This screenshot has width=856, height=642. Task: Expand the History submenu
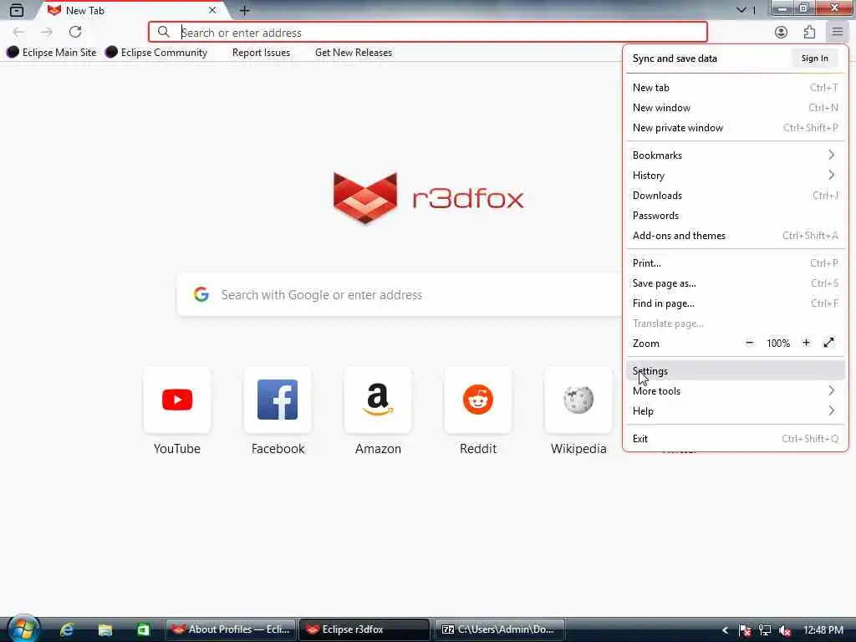[735, 176]
